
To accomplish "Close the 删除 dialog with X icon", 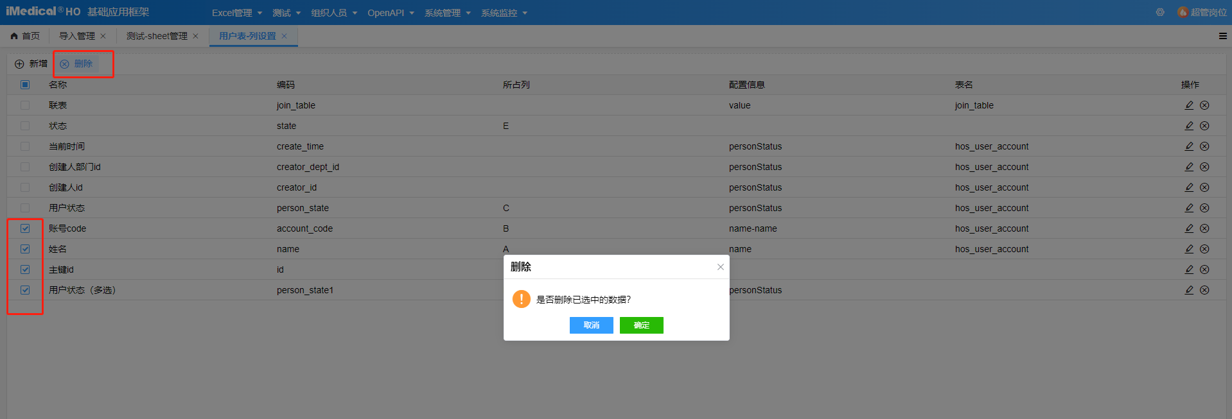I will [x=721, y=267].
